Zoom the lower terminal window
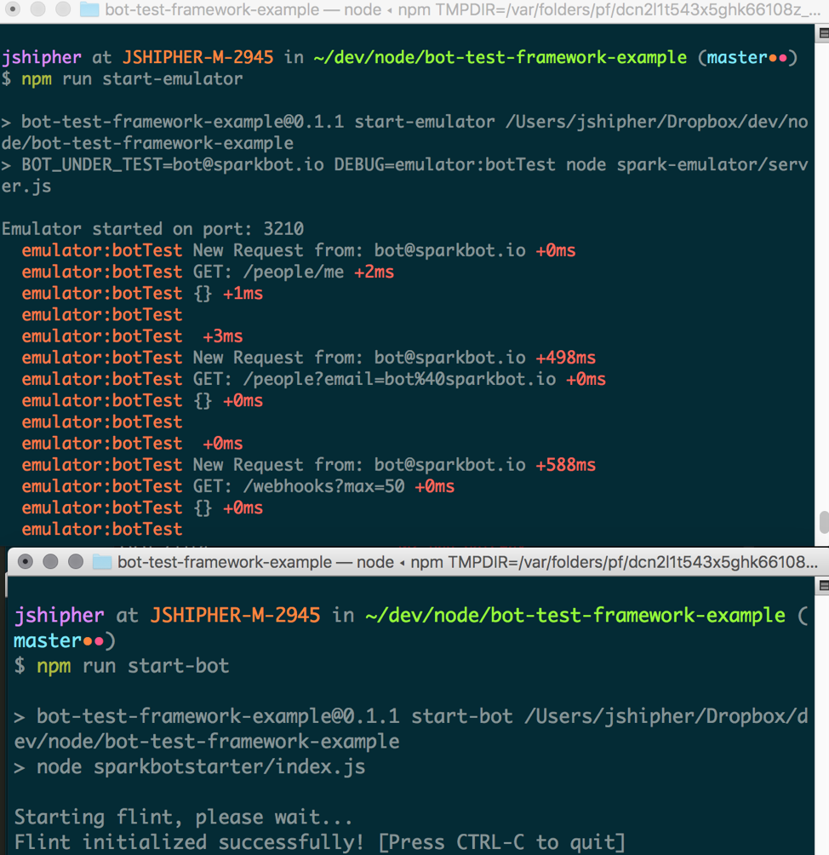This screenshot has width=829, height=855. point(76,562)
